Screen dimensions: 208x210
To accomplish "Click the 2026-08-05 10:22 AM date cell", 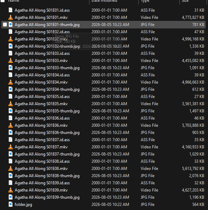I will (x=110, y=205).
